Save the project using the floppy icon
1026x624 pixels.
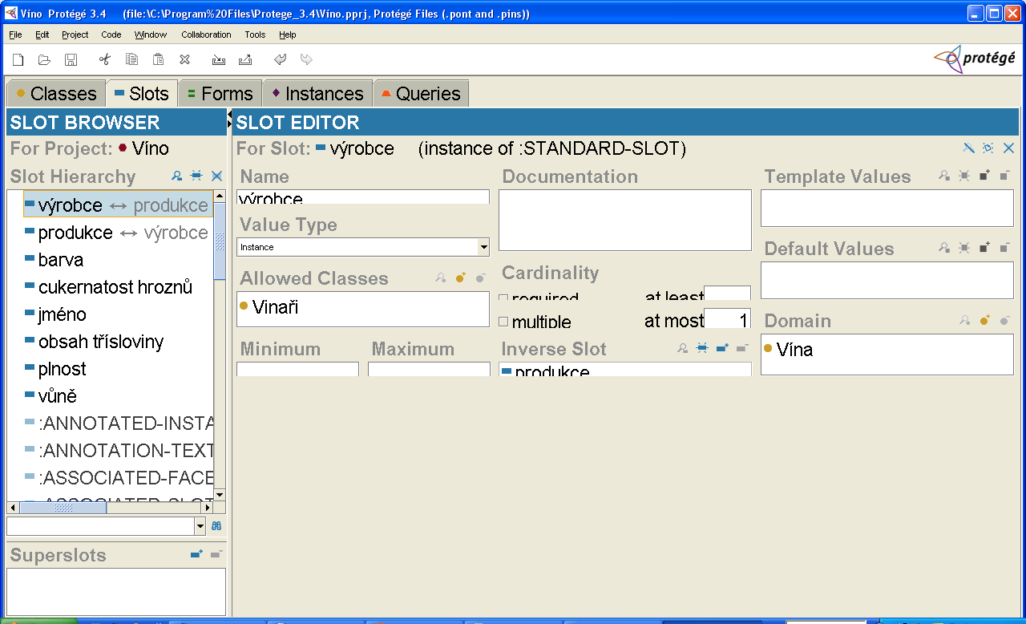tap(71, 59)
